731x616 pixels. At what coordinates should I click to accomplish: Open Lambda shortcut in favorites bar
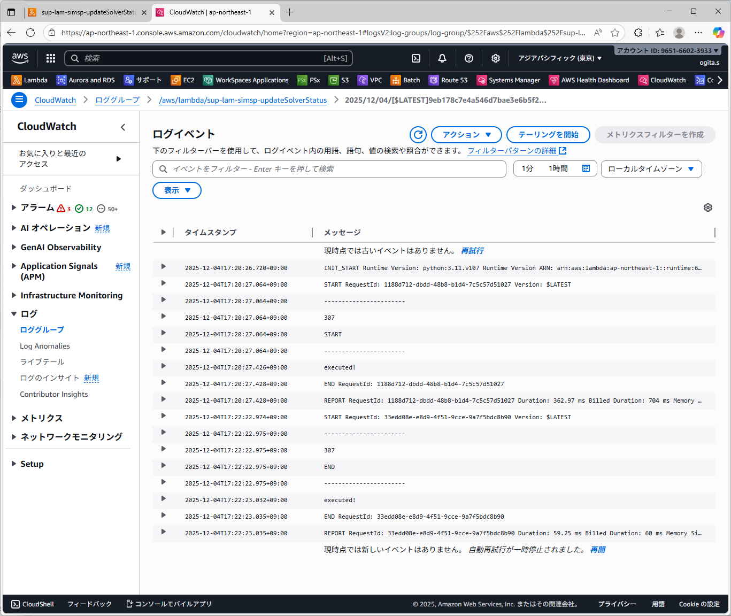(30, 80)
